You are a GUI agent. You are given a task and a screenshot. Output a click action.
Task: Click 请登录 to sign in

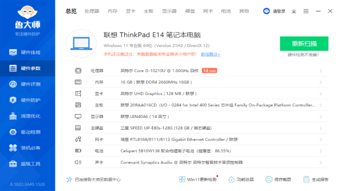coord(275,11)
